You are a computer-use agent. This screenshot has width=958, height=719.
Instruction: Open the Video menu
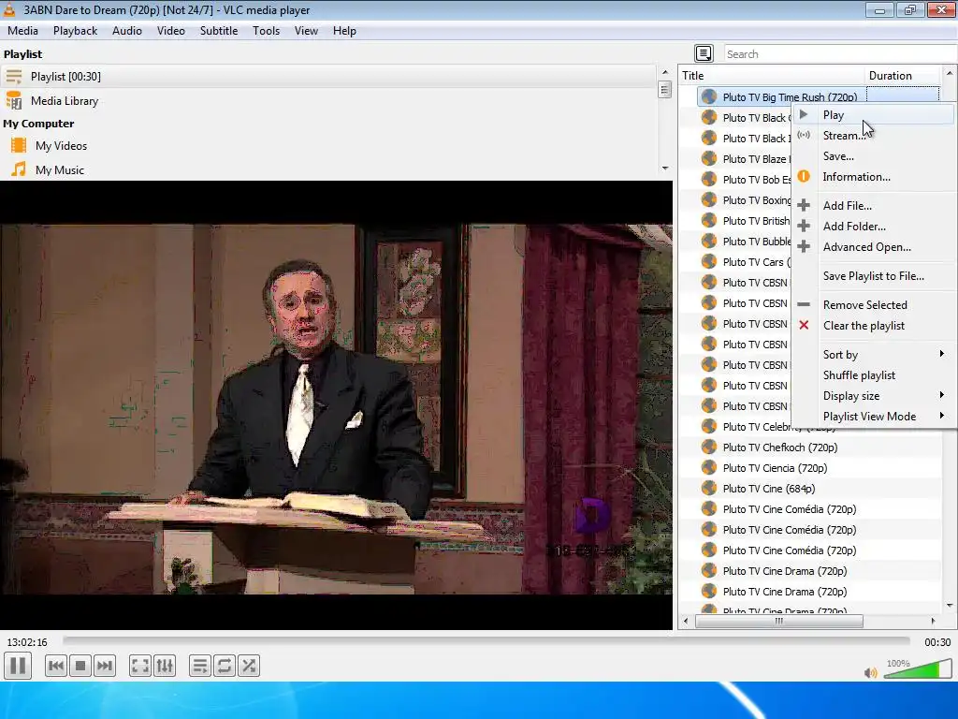tap(171, 31)
